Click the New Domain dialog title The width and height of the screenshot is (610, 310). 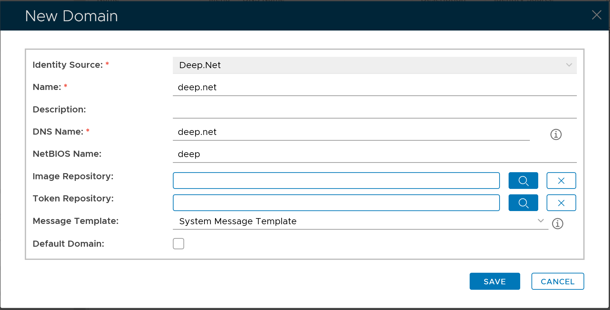71,16
